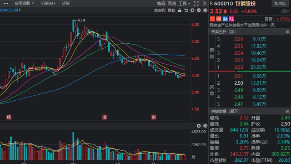Click the stock code 600010

point(223,4)
